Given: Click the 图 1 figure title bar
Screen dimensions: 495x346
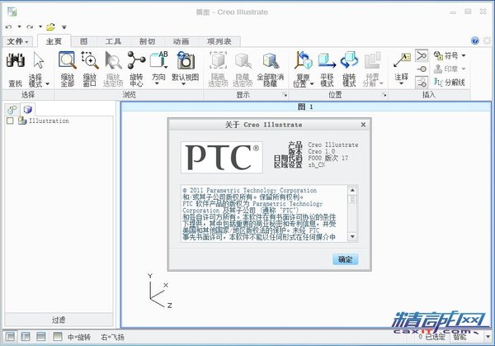Looking at the screenshot, I should (x=305, y=107).
